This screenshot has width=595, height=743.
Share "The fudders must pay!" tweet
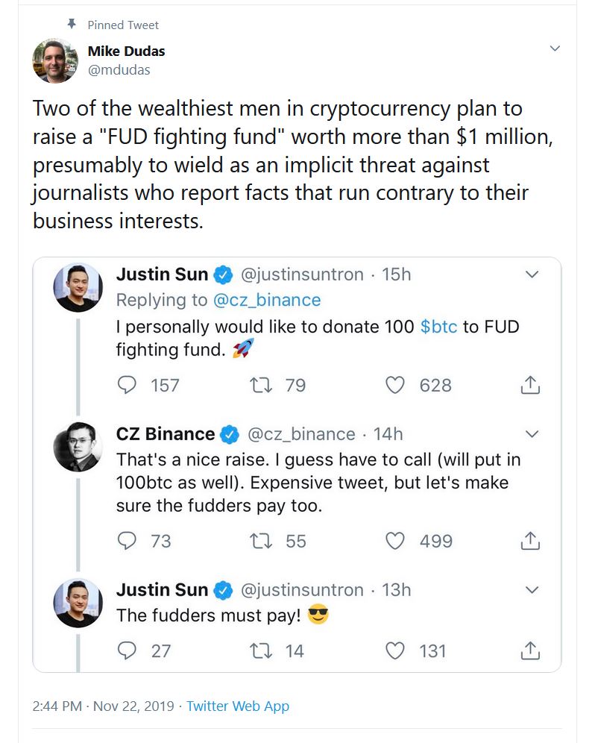click(x=529, y=650)
